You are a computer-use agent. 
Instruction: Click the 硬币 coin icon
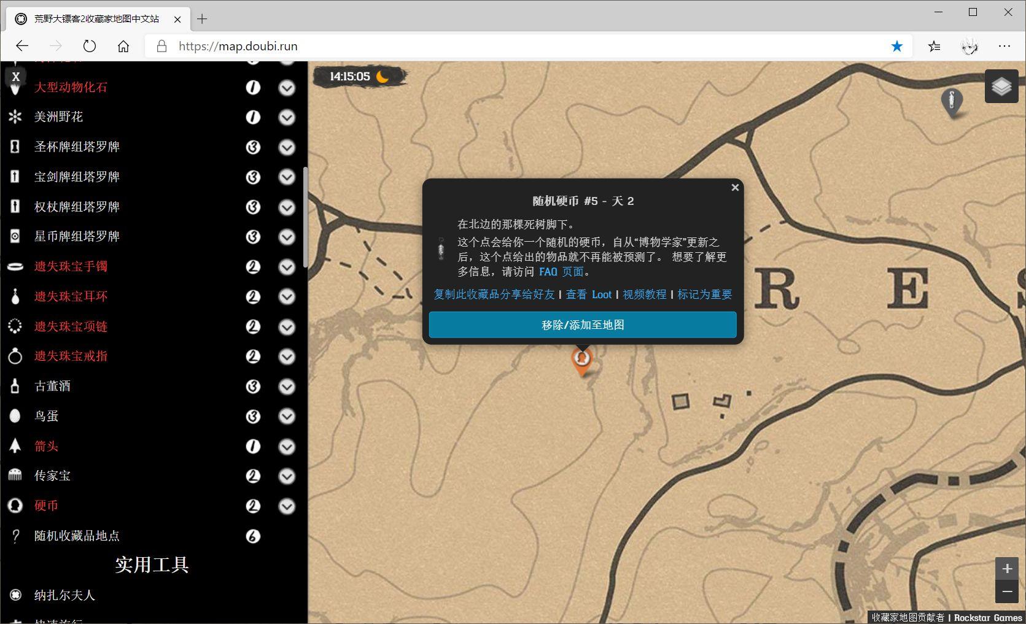(15, 506)
